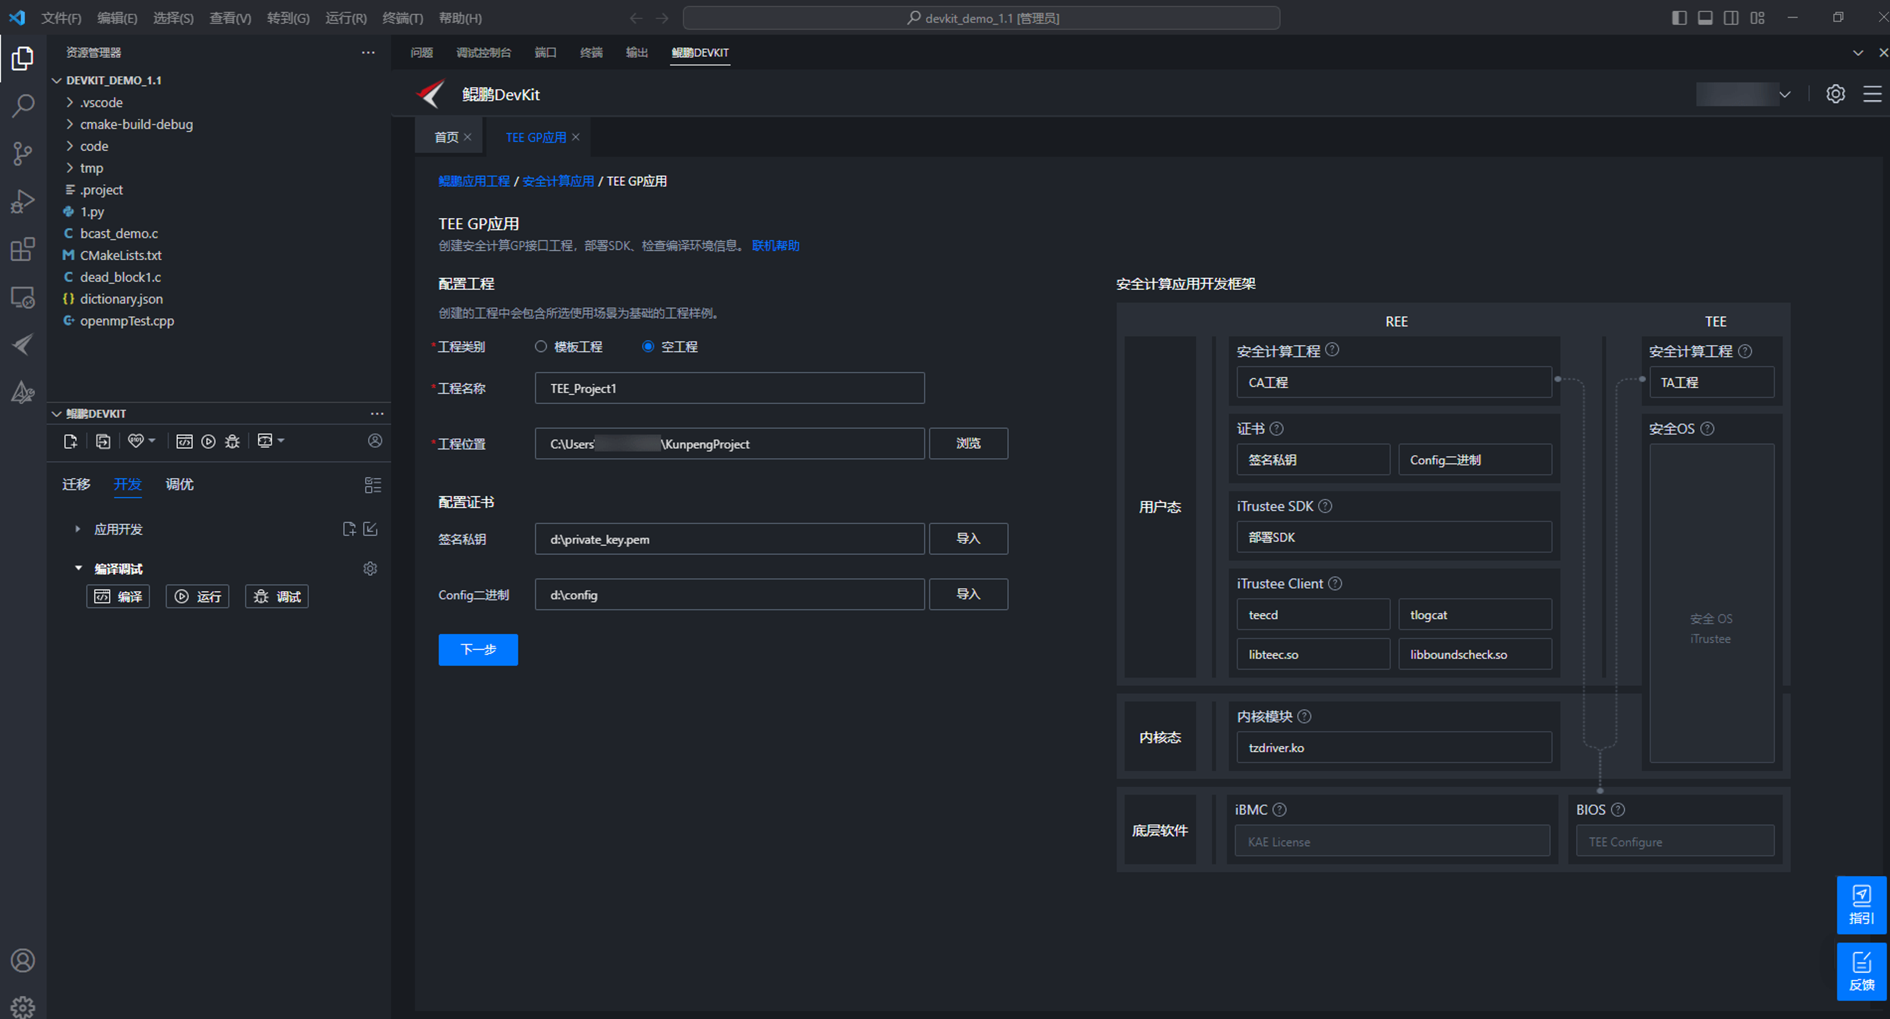1890x1019 pixels.
Task: Collapse the 鲲鹏DEVKIT panel section
Action: coord(57,414)
